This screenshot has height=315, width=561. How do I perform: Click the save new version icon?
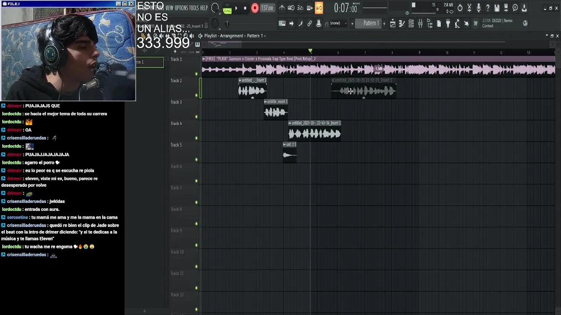tap(506, 8)
